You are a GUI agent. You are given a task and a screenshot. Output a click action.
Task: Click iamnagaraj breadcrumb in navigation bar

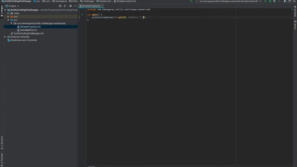point(60,1)
